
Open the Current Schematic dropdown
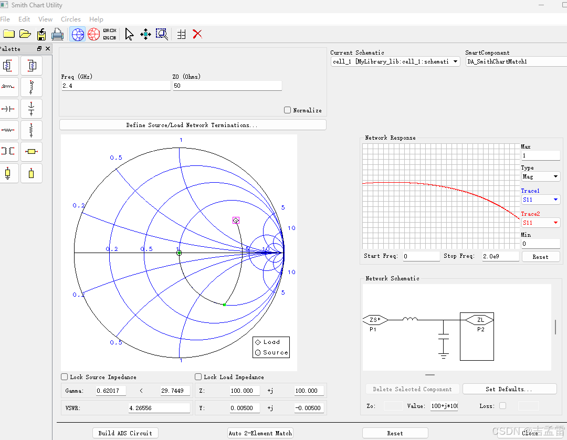point(395,61)
